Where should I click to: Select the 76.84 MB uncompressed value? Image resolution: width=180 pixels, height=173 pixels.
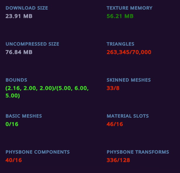pos(19,52)
